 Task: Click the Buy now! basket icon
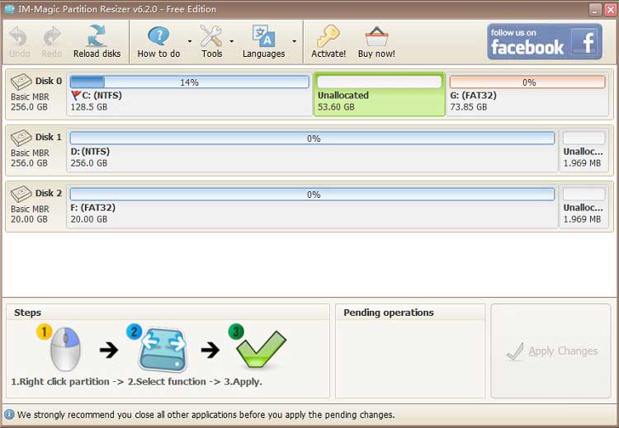pos(376,36)
